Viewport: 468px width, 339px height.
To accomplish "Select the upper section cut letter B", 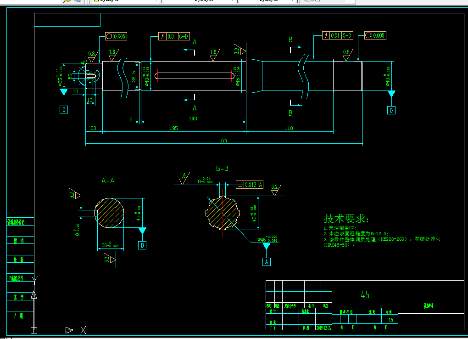I will click(290, 40).
